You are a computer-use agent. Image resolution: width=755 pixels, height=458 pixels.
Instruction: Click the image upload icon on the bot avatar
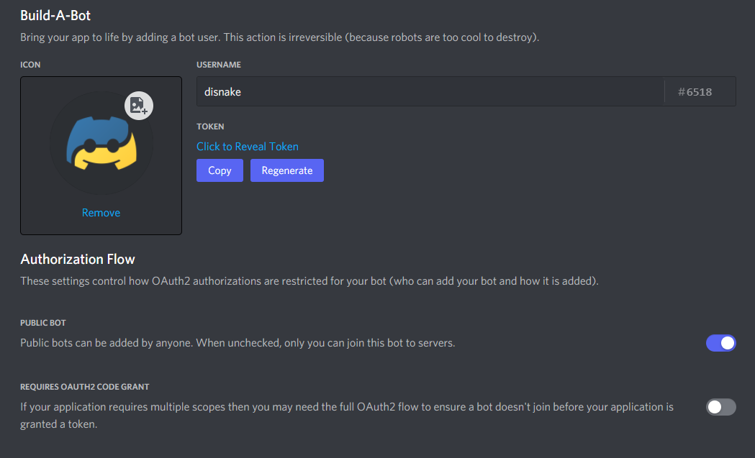pyautogui.click(x=138, y=105)
